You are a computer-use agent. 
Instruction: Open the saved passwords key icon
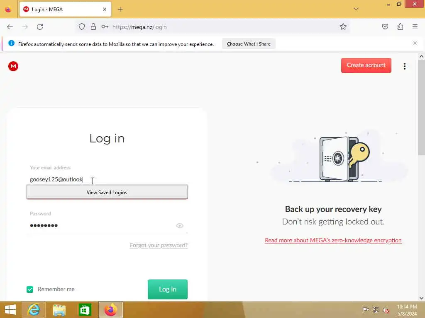click(x=105, y=27)
